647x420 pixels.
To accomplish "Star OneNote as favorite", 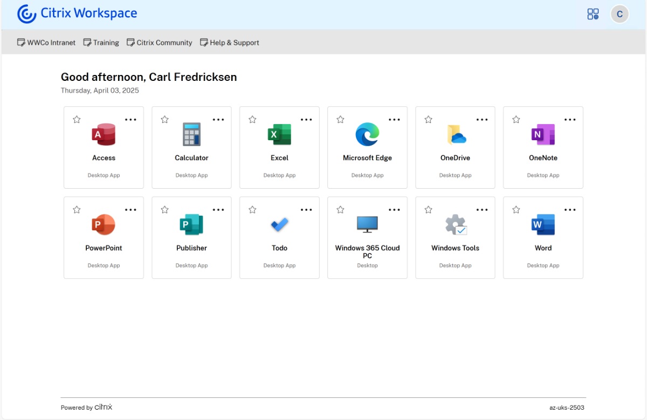I will [x=516, y=119].
